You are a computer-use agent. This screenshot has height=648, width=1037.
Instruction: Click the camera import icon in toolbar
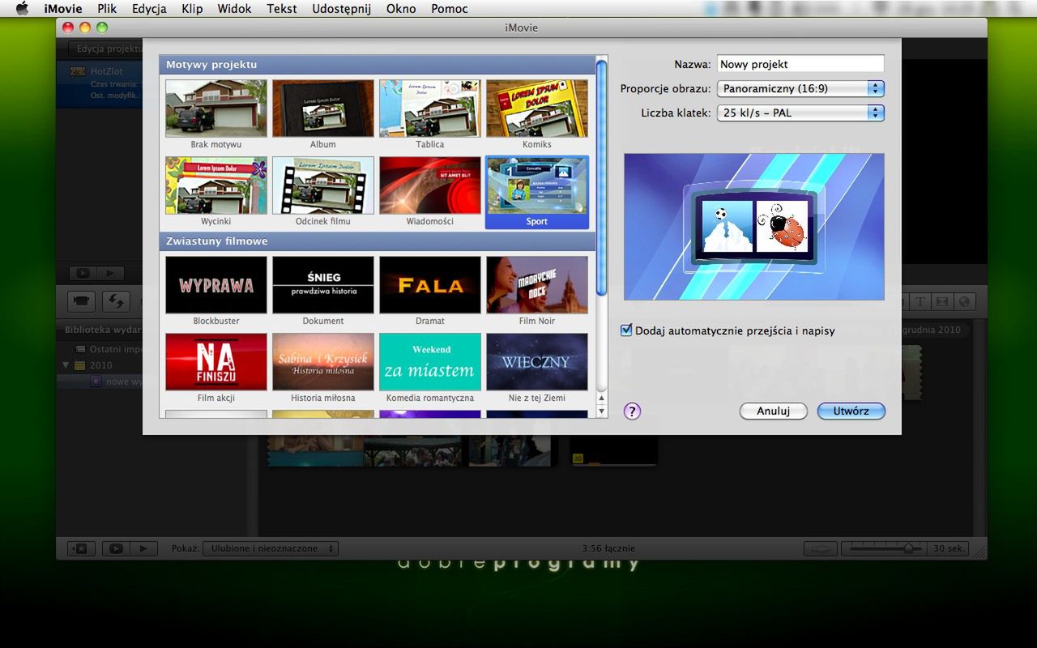(x=81, y=301)
